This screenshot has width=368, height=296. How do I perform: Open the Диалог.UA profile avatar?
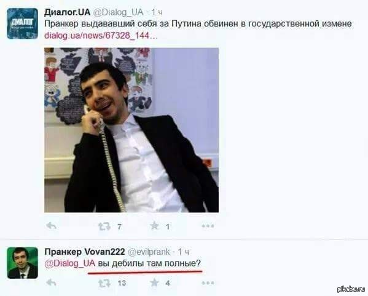click(22, 23)
